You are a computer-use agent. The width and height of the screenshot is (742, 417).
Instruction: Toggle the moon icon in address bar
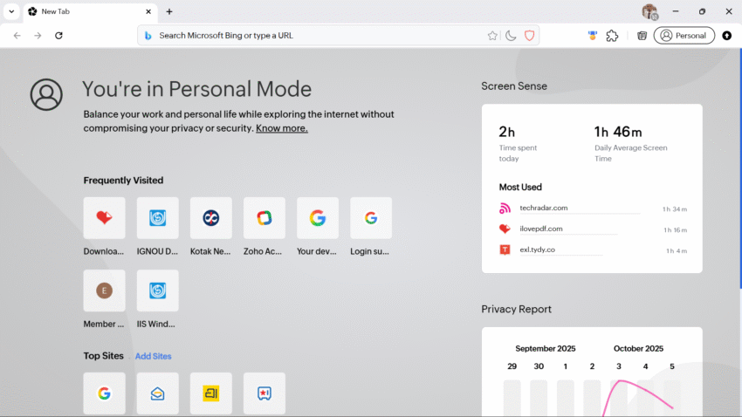click(511, 36)
